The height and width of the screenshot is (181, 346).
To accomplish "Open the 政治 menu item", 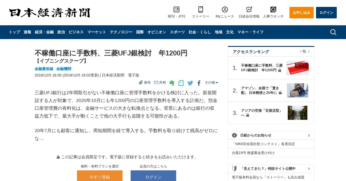I will 61,32.
